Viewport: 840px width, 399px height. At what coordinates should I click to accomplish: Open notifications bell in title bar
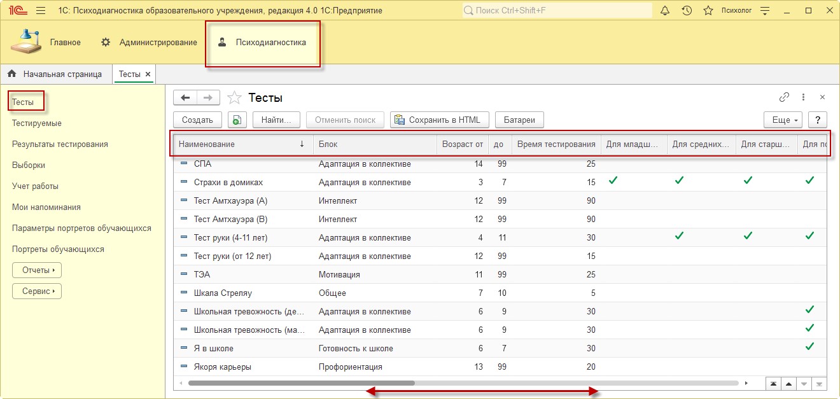tap(665, 11)
